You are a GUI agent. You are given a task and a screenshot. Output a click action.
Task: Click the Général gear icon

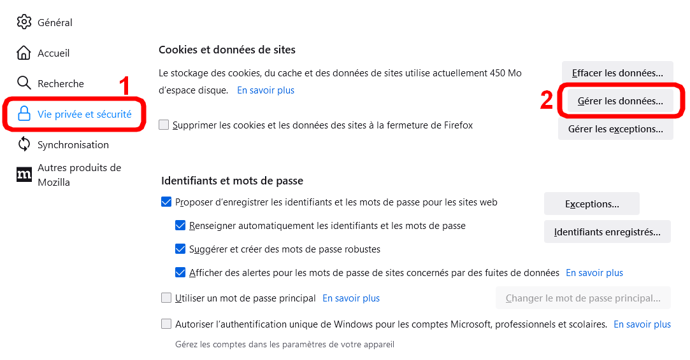[24, 22]
